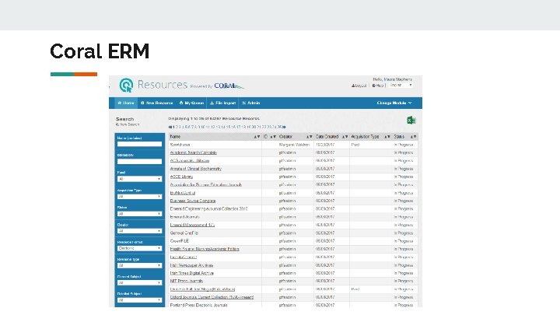
Task: Open the MIT Press Journals resource
Action: pos(187,282)
